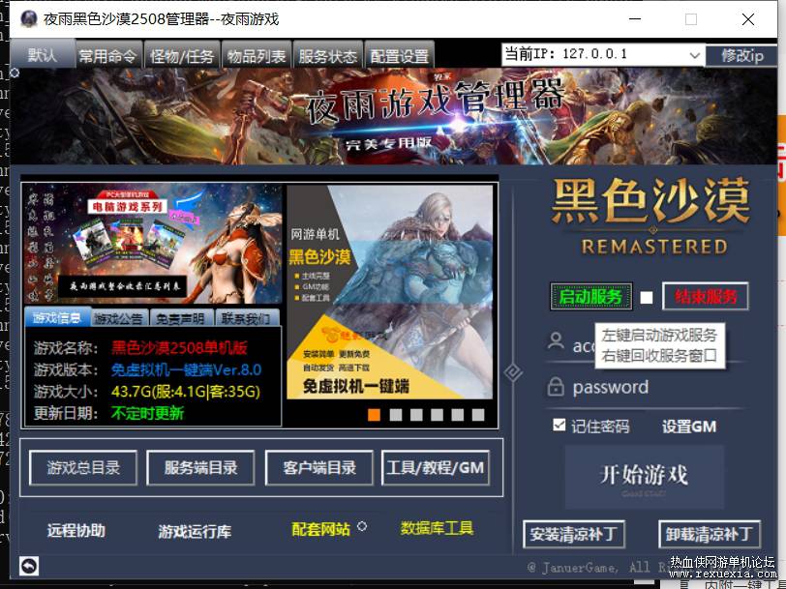786x589 pixels.
Task: Click the 免虚拟机一键端Ver.8.0 version text
Action: [186, 370]
